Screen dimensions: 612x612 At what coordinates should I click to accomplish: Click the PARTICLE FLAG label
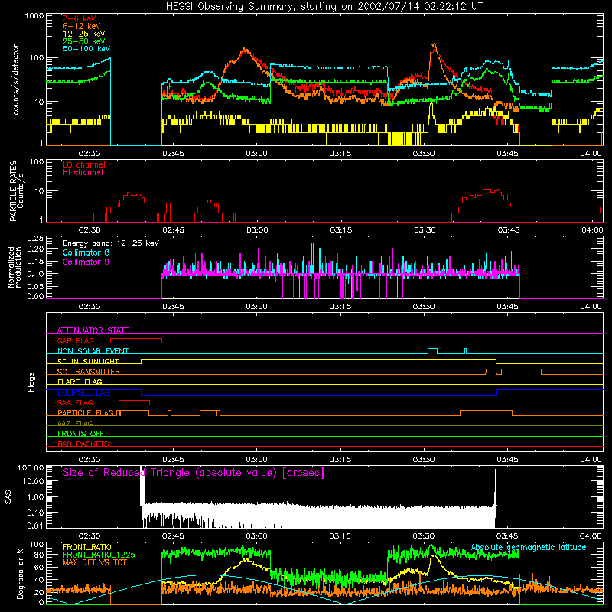[x=86, y=412]
